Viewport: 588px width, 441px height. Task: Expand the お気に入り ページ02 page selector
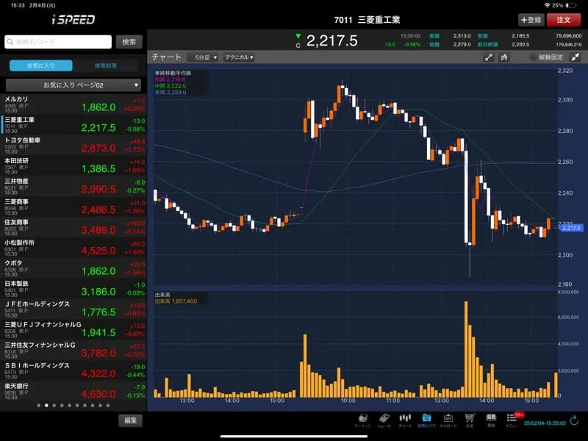coord(73,85)
